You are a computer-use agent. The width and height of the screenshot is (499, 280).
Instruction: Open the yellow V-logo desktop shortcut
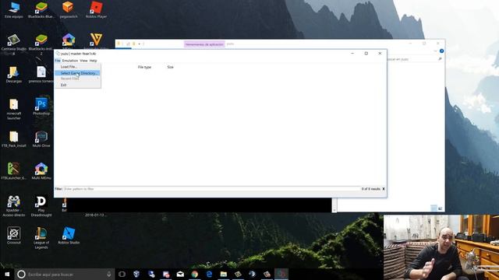tap(96, 40)
